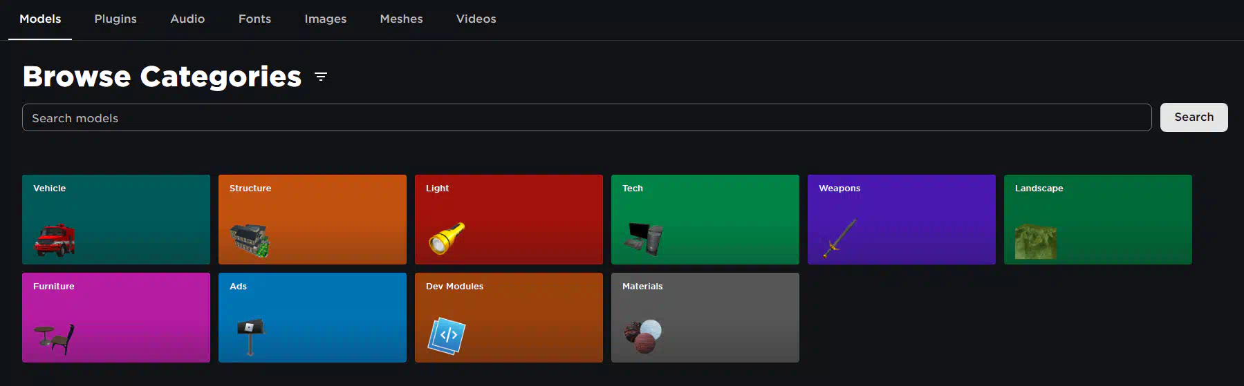Click the Furniture category label
Viewport: 1244px width, 386px height.
pyautogui.click(x=54, y=287)
